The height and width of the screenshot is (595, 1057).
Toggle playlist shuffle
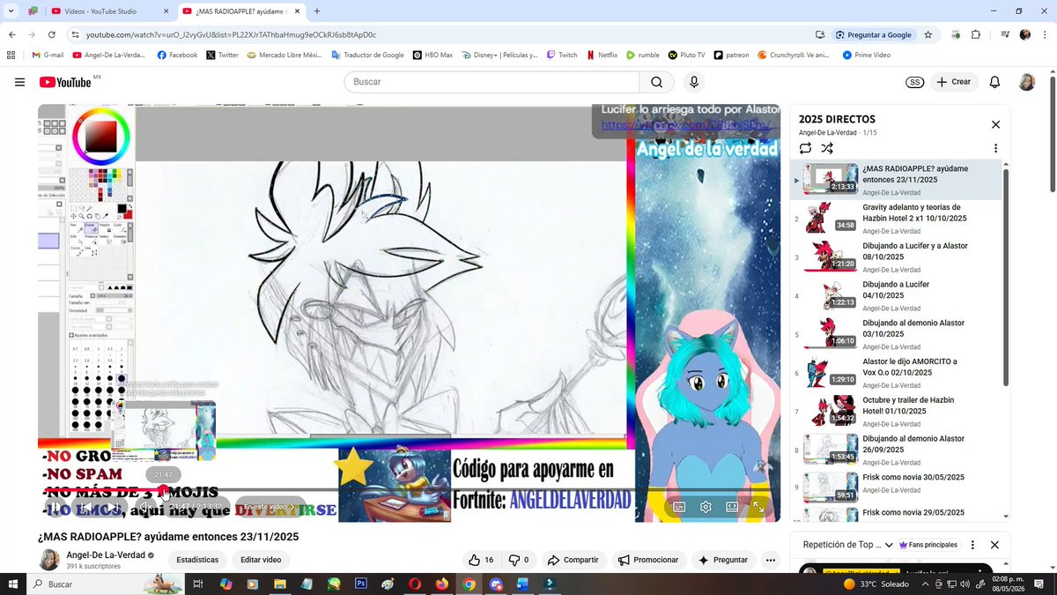coord(827,148)
